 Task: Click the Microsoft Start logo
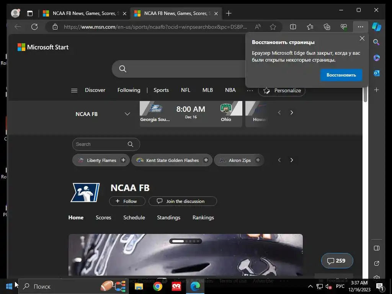(x=43, y=47)
